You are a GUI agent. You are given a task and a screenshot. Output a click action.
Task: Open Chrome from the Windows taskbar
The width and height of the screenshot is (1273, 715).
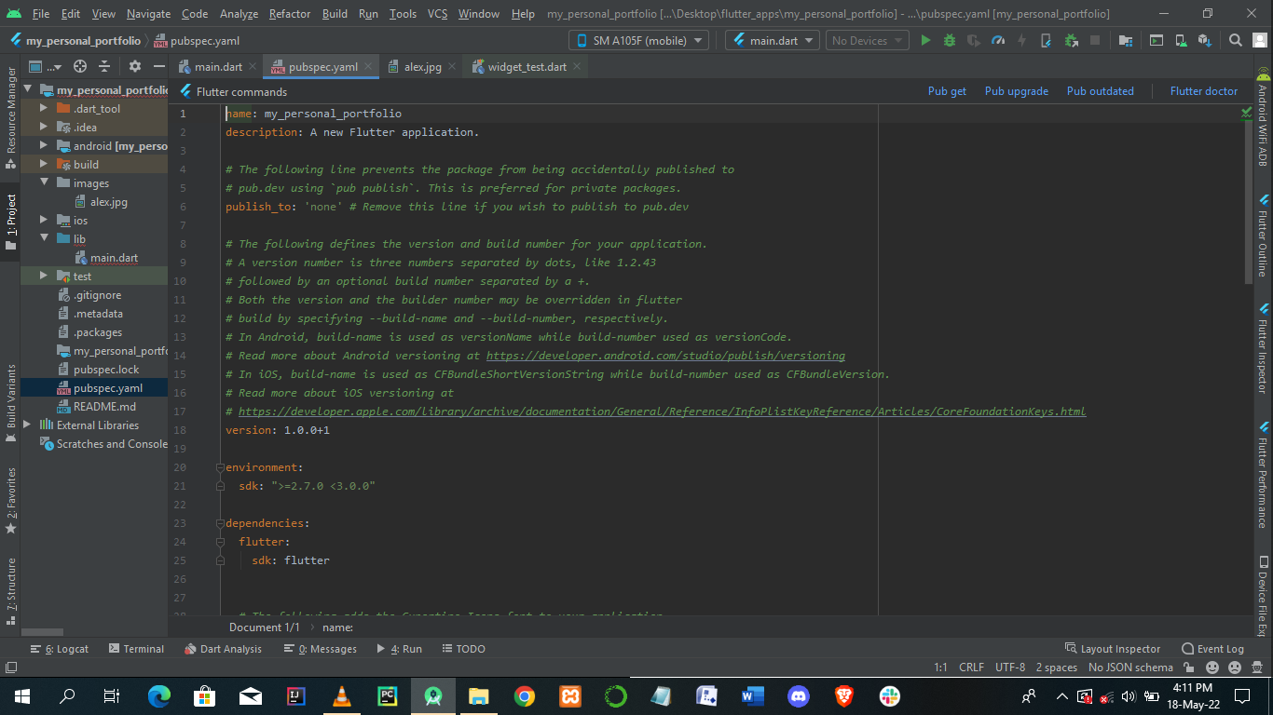tap(525, 695)
